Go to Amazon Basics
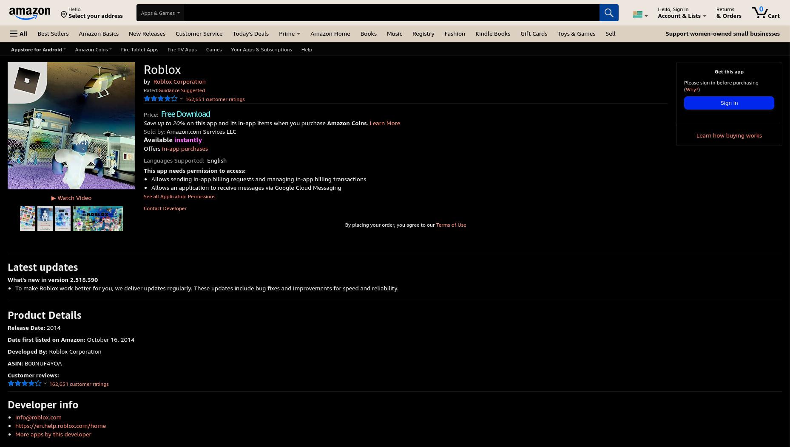790x447 pixels. point(99,34)
